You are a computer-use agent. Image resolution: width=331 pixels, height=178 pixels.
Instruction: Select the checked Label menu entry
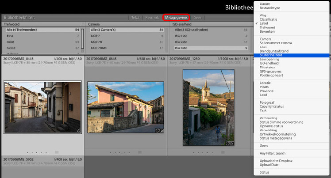coord(264,23)
